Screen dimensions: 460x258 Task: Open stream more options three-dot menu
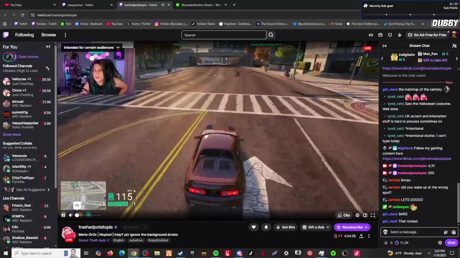pos(369,236)
